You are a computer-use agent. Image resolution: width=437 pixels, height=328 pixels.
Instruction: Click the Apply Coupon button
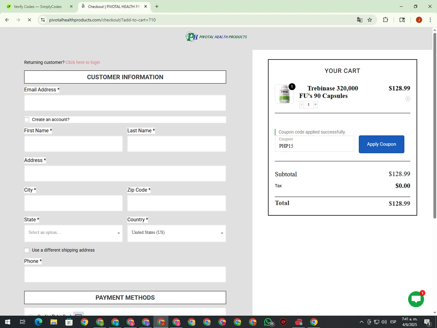coord(381,144)
